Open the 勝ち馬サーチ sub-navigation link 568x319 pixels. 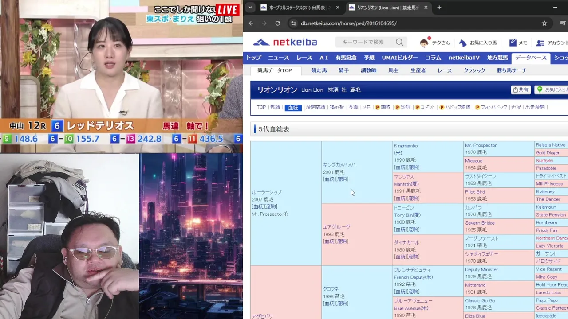coord(511,70)
